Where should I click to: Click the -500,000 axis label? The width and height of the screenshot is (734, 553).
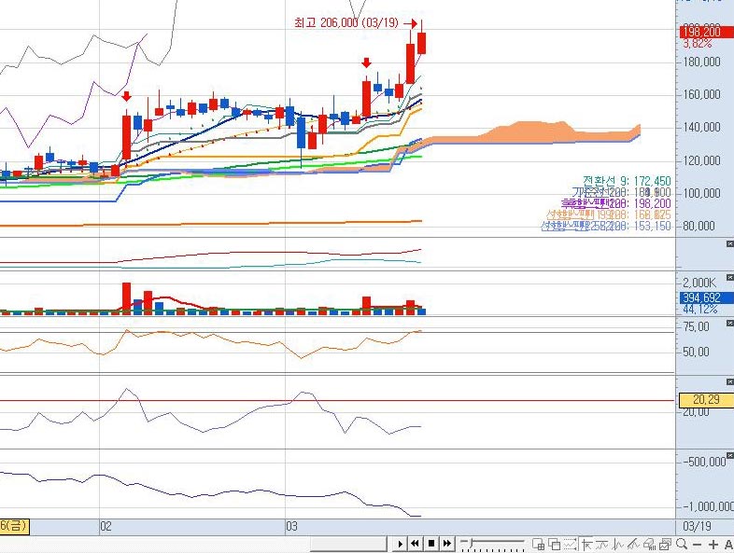tap(704, 462)
